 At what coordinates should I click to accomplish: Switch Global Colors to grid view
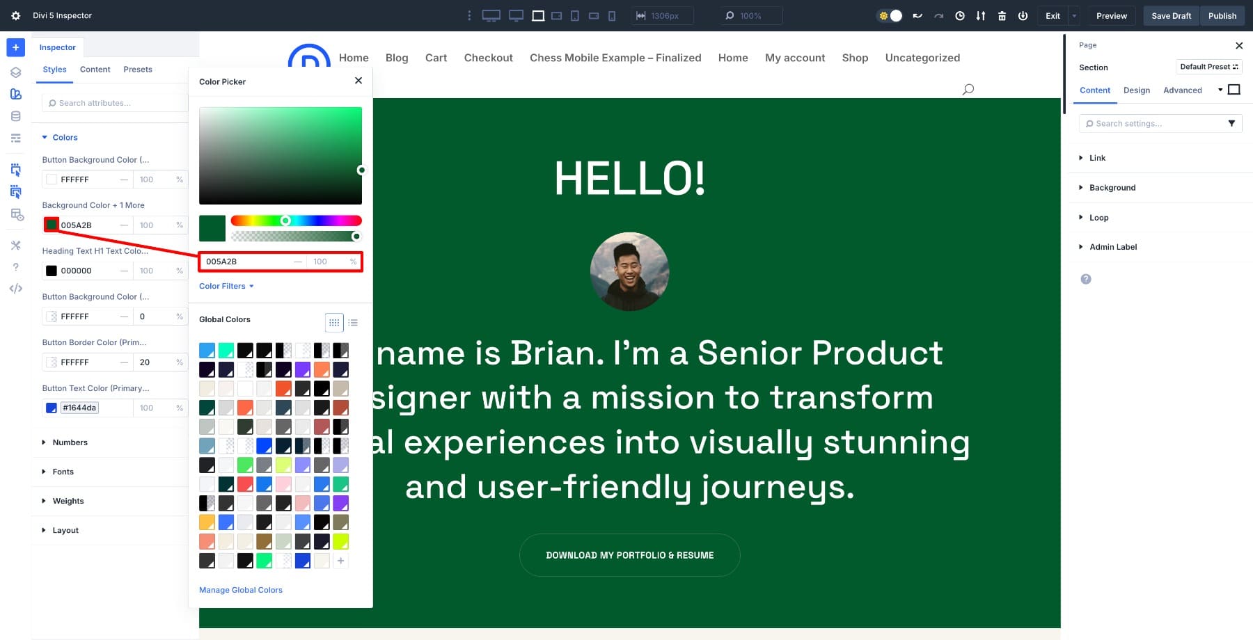coord(334,323)
